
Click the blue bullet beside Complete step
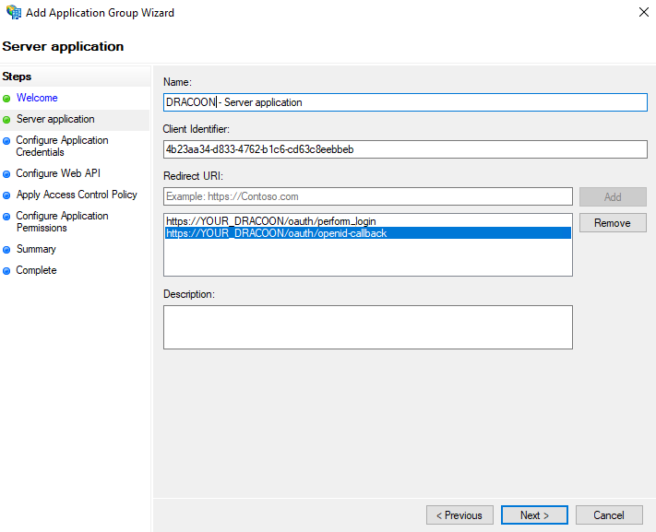(x=6, y=271)
